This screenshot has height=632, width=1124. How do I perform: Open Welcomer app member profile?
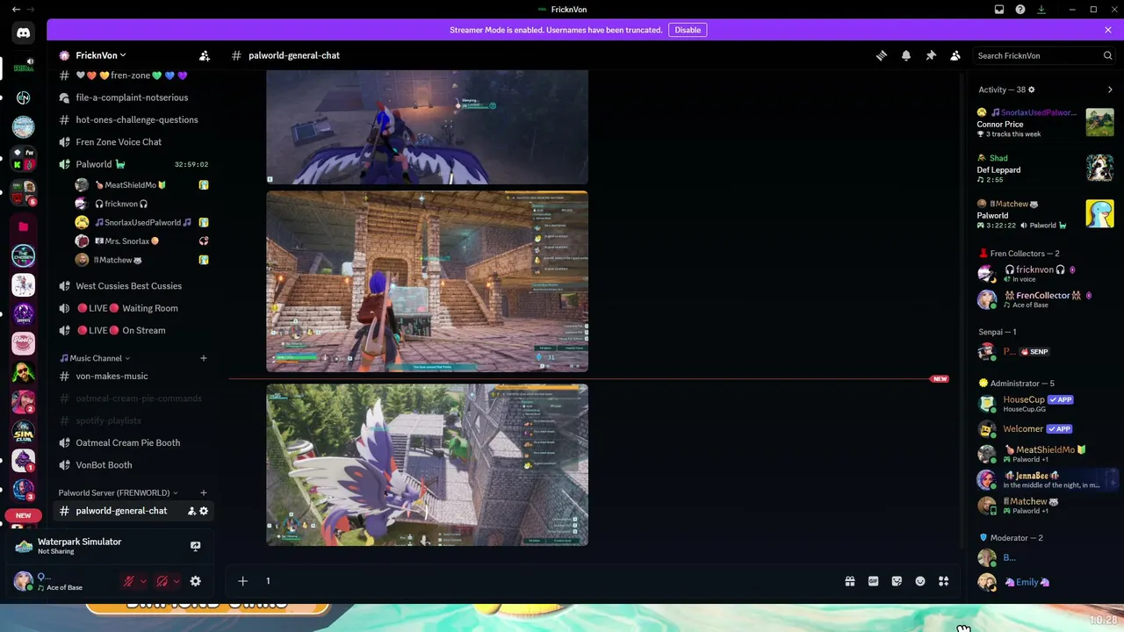(1044, 429)
